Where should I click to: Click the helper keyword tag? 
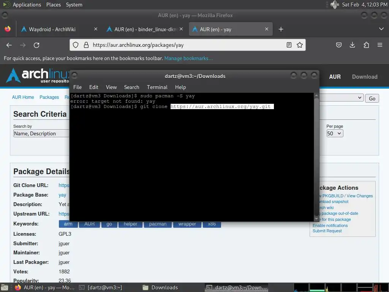(x=130, y=224)
